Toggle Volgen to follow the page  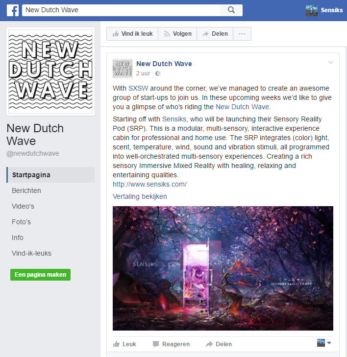[x=177, y=34]
